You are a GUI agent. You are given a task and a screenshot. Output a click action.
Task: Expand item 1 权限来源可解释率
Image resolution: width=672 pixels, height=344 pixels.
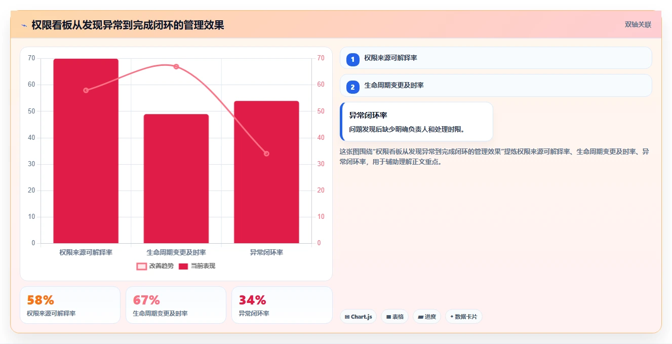pos(496,58)
